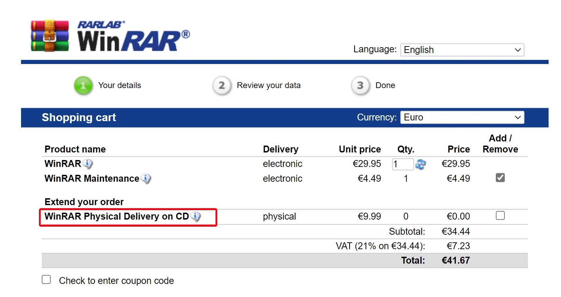
Task: Check to enter coupon code
Action: (x=46, y=280)
